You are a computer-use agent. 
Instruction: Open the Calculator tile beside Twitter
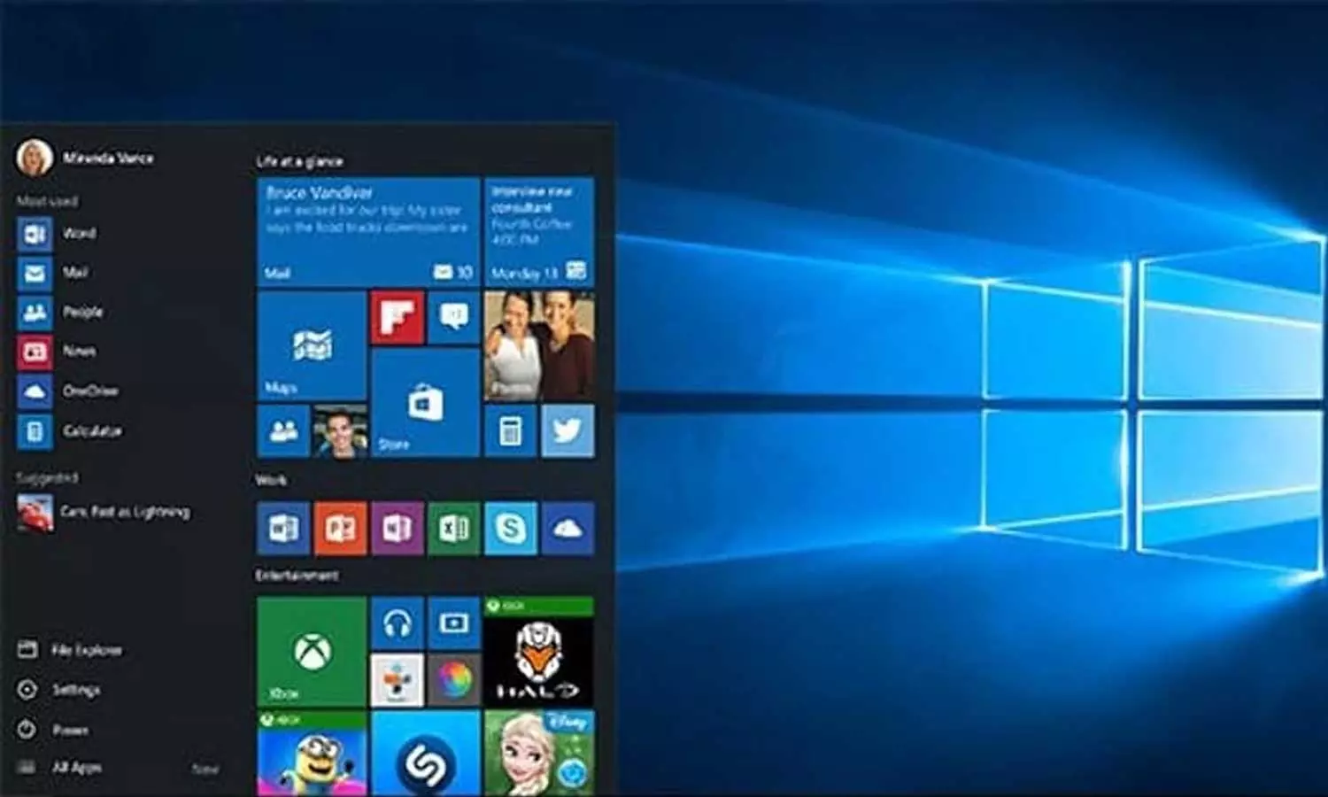click(511, 431)
